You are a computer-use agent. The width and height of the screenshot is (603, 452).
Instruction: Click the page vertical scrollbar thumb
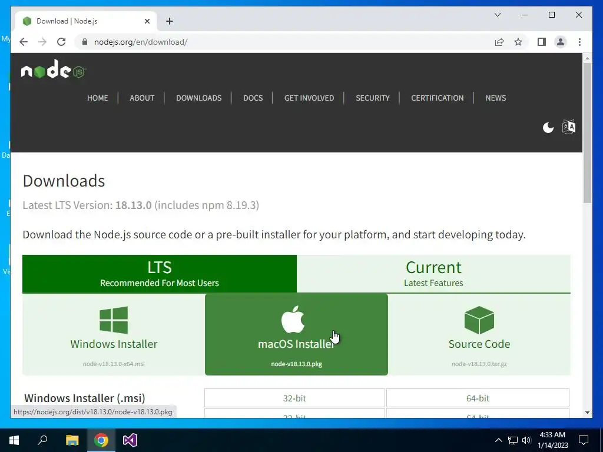tap(587, 132)
